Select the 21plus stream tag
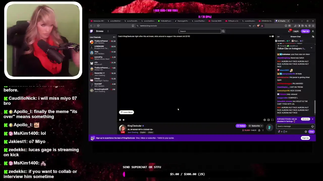This screenshot has width=323, height=181. (150, 132)
